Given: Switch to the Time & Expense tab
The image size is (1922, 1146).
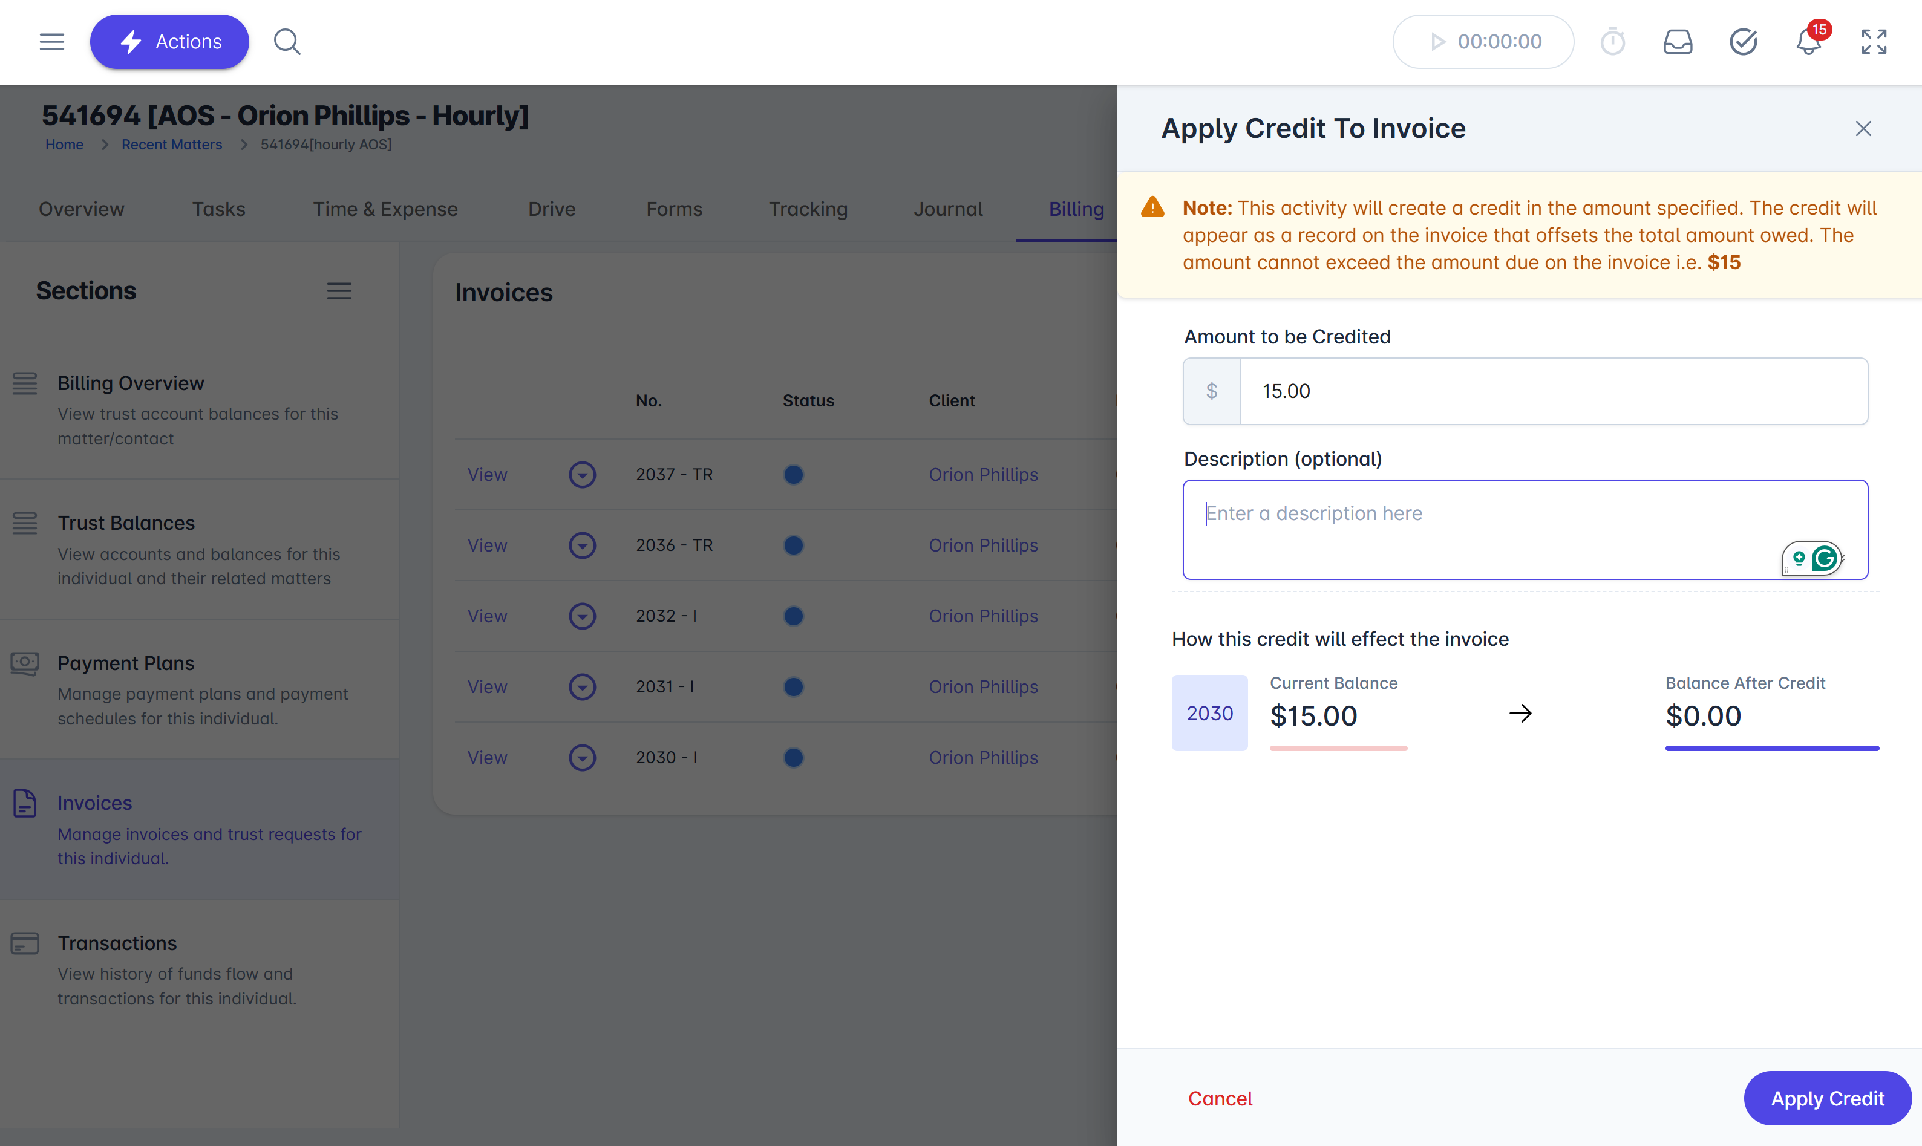Looking at the screenshot, I should click(385, 209).
